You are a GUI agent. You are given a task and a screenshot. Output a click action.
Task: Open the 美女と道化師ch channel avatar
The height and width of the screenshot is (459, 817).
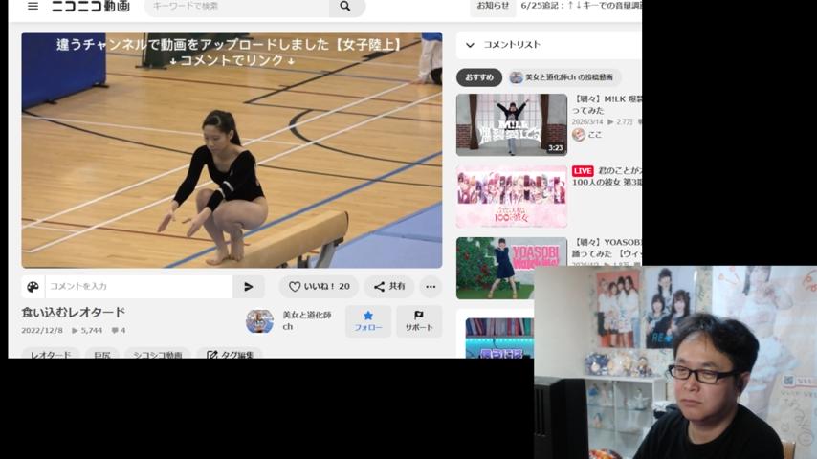pos(259,321)
